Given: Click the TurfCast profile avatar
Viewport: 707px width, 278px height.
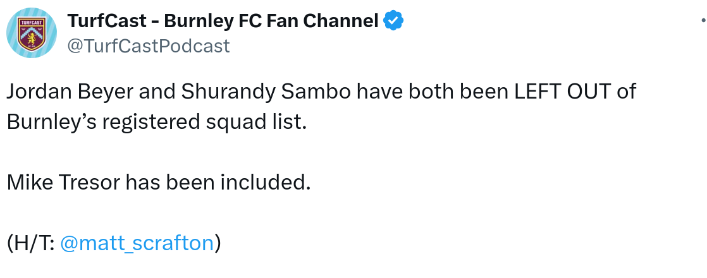Looking at the screenshot, I should (32, 33).
